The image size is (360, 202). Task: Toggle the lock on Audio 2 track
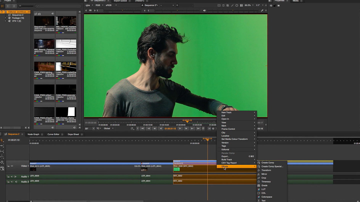[8, 182]
